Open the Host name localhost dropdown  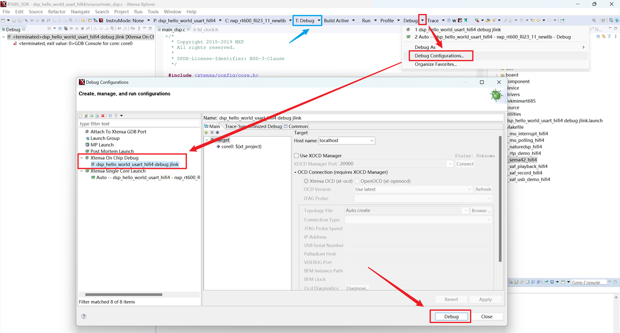tap(372, 140)
